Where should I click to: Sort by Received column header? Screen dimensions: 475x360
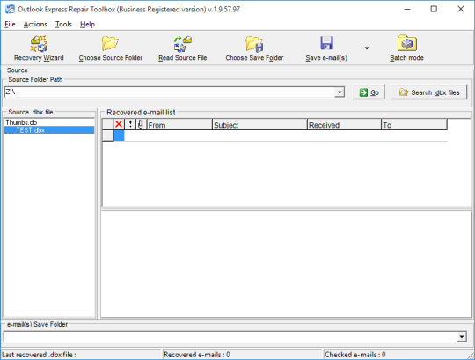(x=344, y=124)
